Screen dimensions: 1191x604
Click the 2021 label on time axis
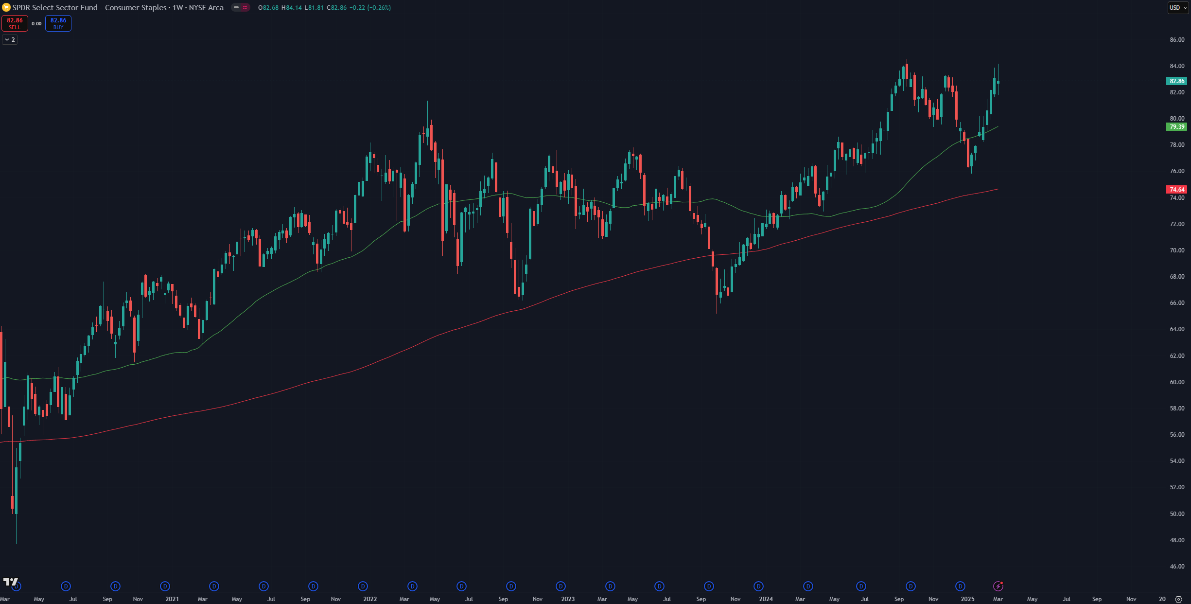click(x=172, y=599)
